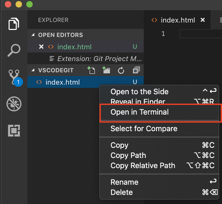The width and height of the screenshot is (222, 204).
Task: Open Source Control view with badge
Action: (15, 77)
